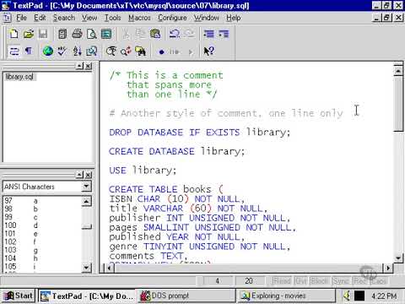Toggle Word Wrap toolbar icon

pos(13,52)
